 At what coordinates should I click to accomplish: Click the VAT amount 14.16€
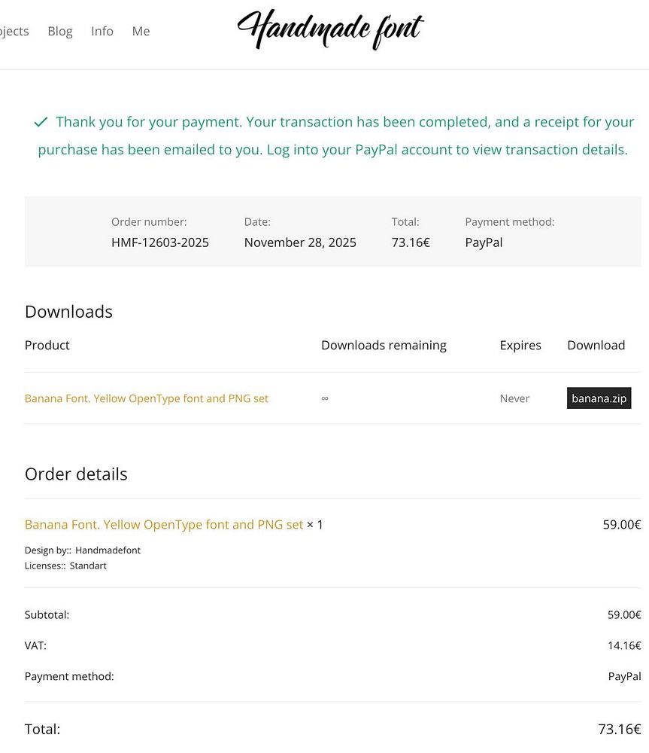624,645
